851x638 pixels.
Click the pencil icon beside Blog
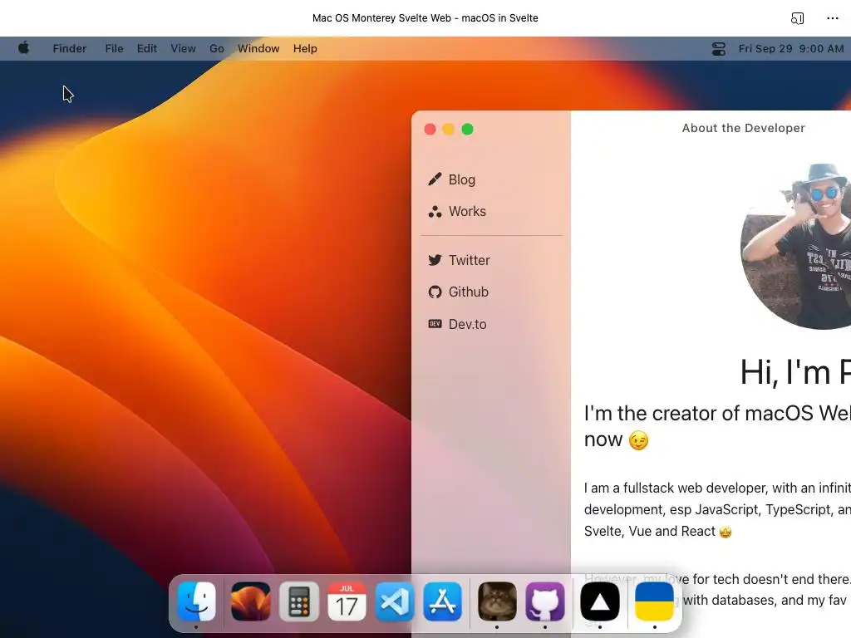point(435,179)
